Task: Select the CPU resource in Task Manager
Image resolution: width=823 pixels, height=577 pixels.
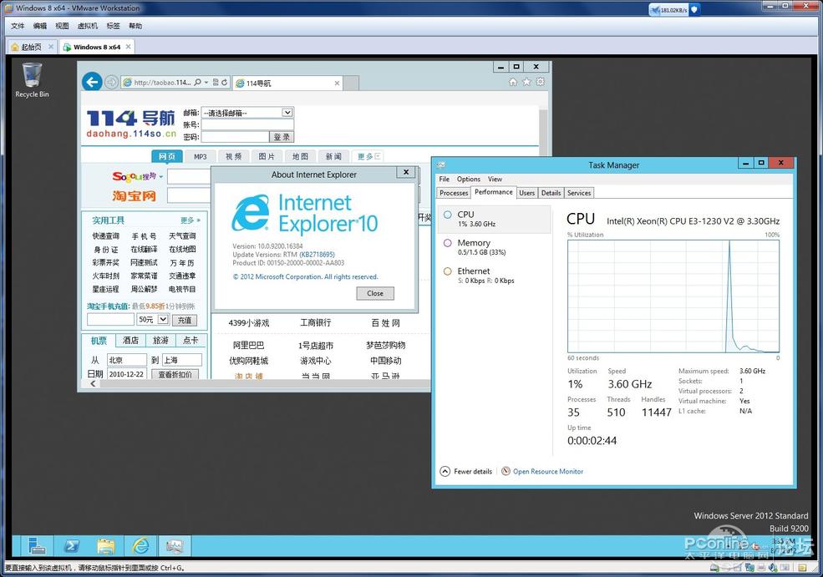Action: coord(494,219)
